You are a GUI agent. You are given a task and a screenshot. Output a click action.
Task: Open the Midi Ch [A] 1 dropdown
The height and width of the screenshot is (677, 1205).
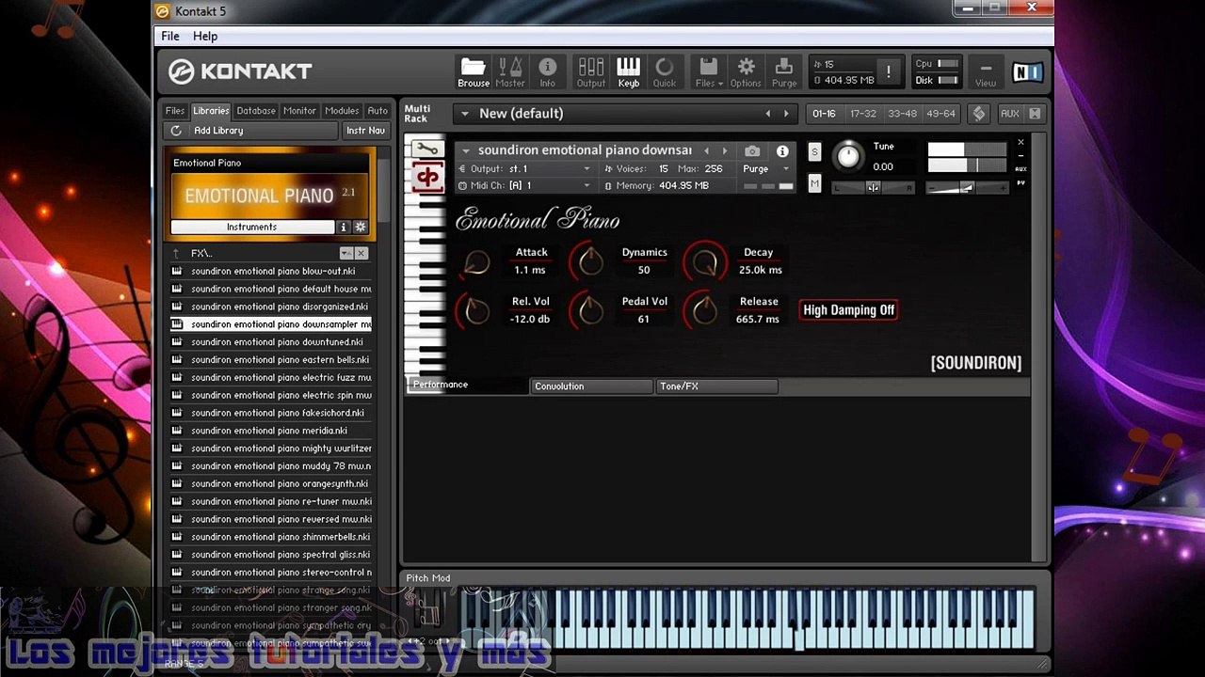586,185
